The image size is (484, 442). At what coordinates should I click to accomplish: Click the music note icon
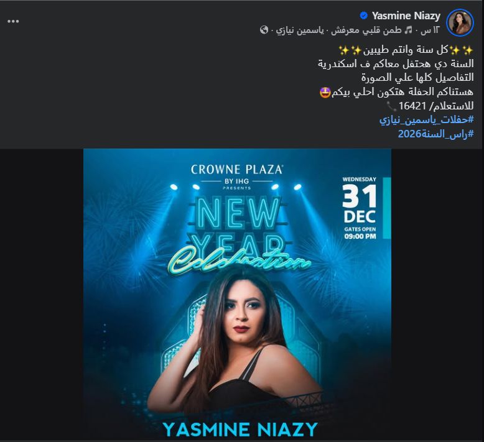(408, 30)
